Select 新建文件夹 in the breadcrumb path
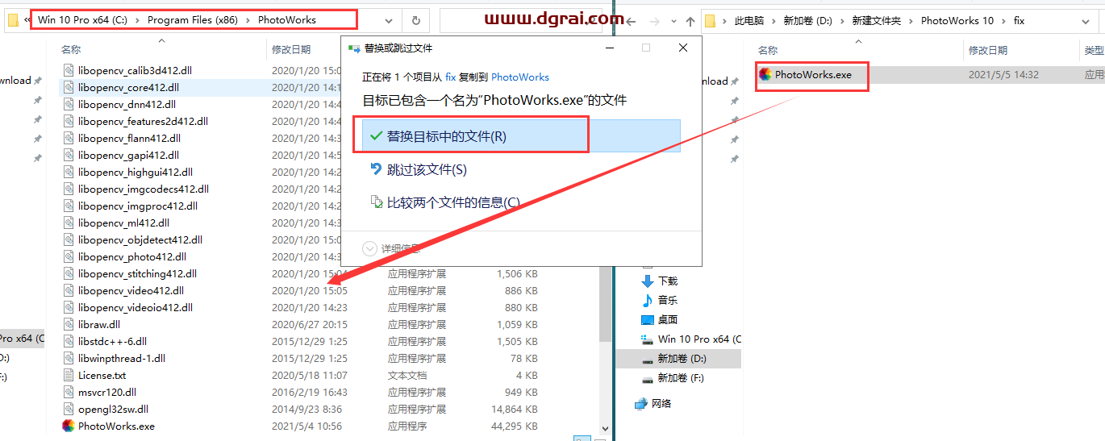The height and width of the screenshot is (441, 1105). pyautogui.click(x=878, y=21)
